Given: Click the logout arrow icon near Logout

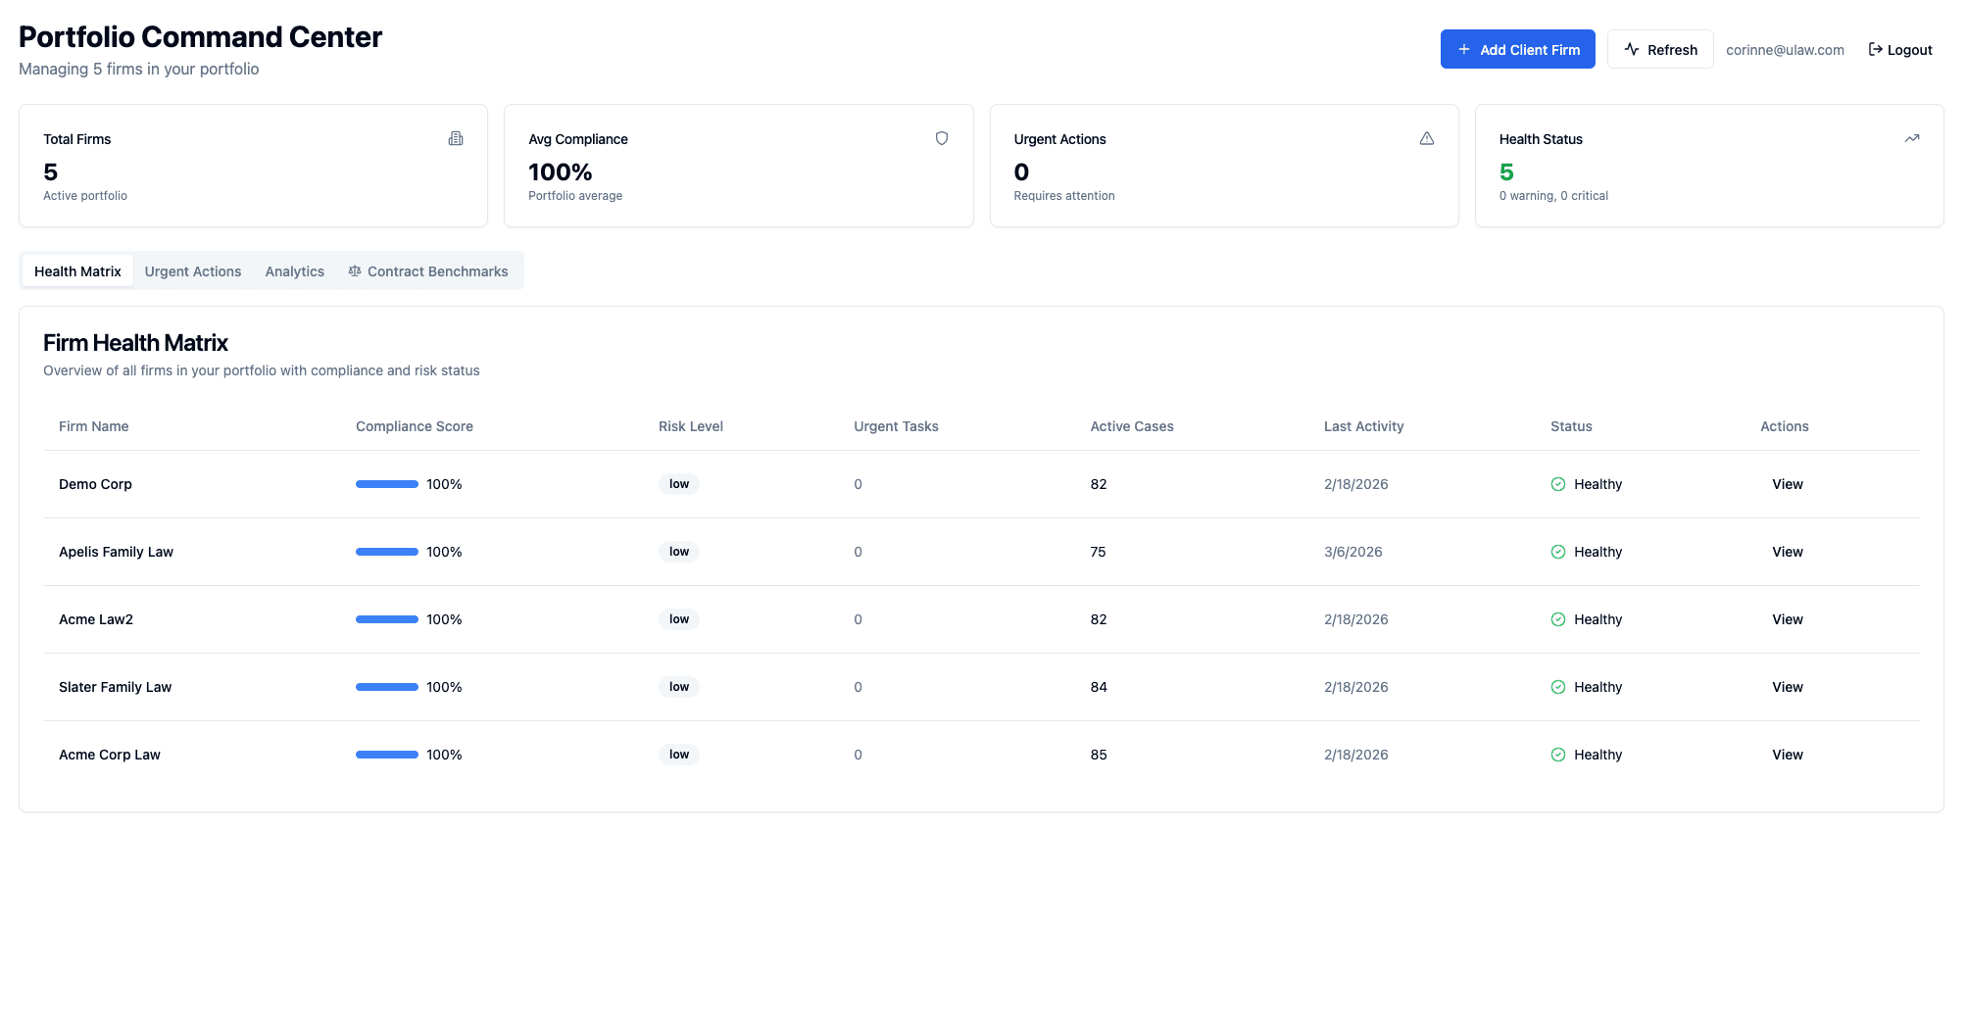Looking at the screenshot, I should [1875, 49].
